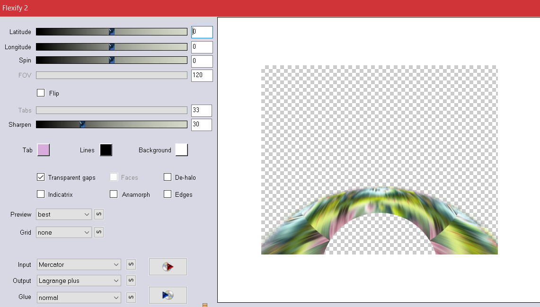Open the pink Tab color swatch
Screen dimensions: 540x307
(43, 150)
